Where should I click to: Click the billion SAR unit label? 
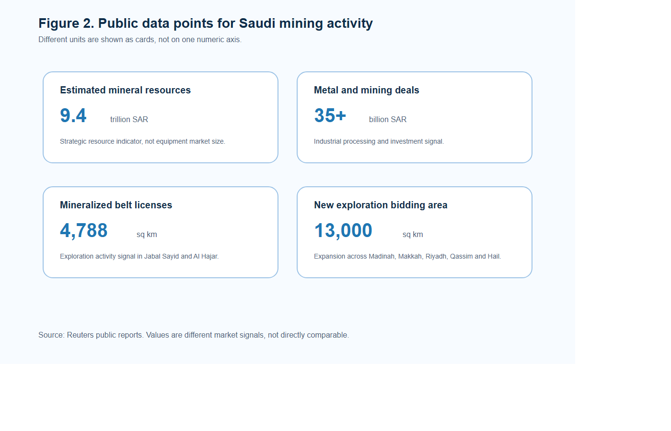[x=388, y=120]
